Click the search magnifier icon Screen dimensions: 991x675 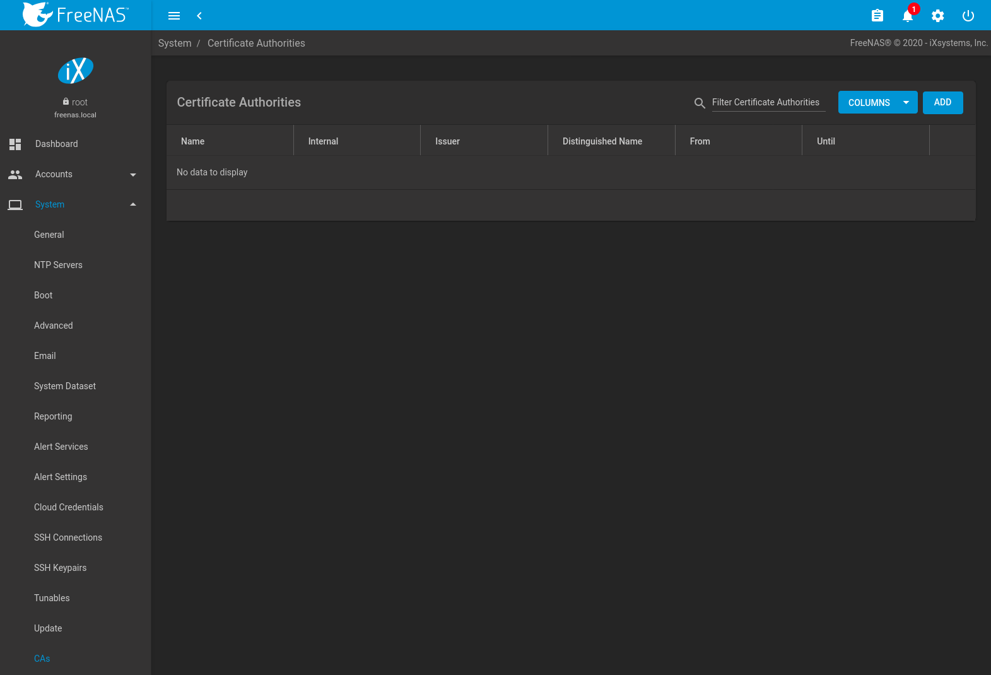[700, 103]
